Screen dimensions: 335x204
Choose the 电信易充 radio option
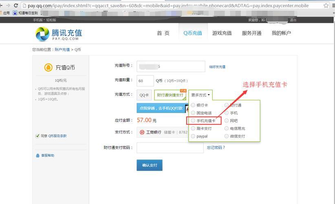(x=227, y=128)
